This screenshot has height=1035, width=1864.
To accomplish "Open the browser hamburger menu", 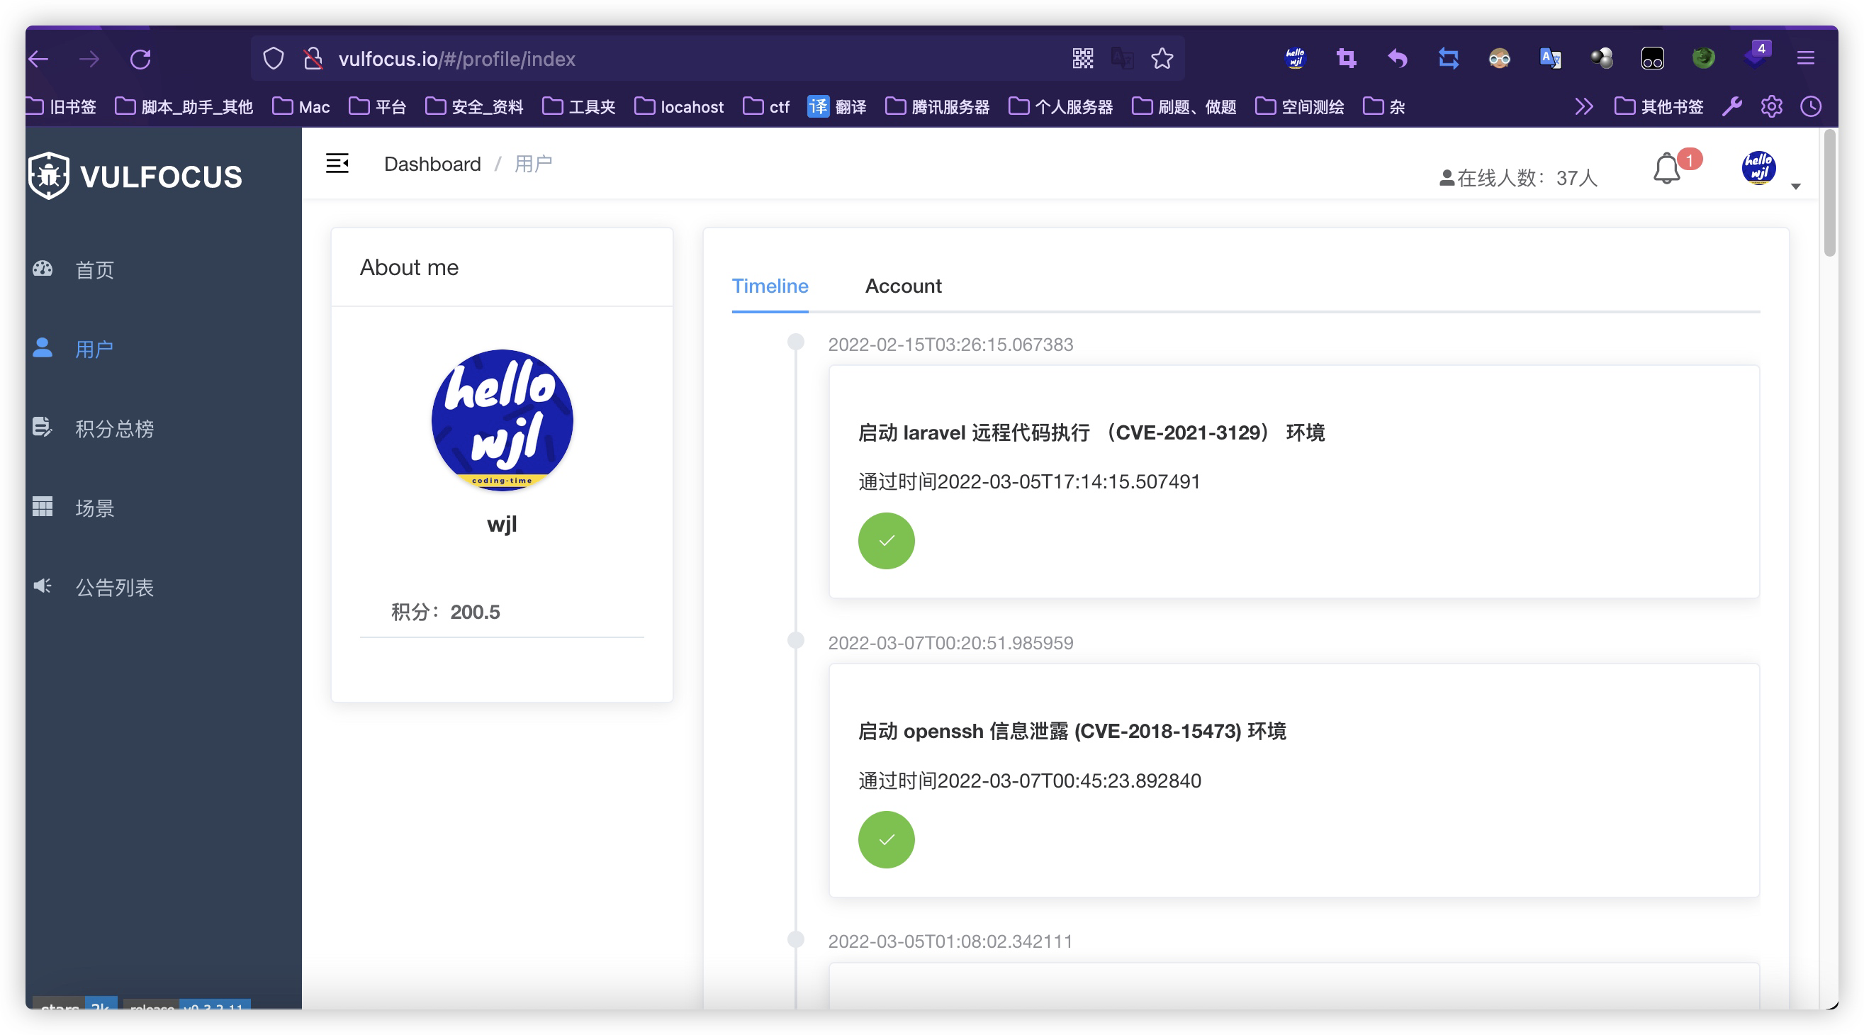I will [x=1805, y=58].
